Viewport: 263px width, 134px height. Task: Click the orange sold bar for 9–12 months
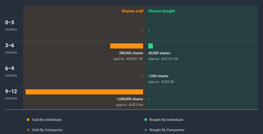[x=84, y=92]
